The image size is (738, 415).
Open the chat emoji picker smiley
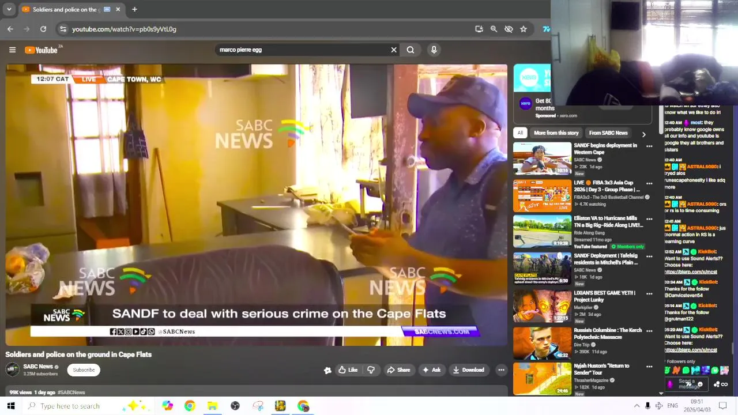tap(700, 384)
